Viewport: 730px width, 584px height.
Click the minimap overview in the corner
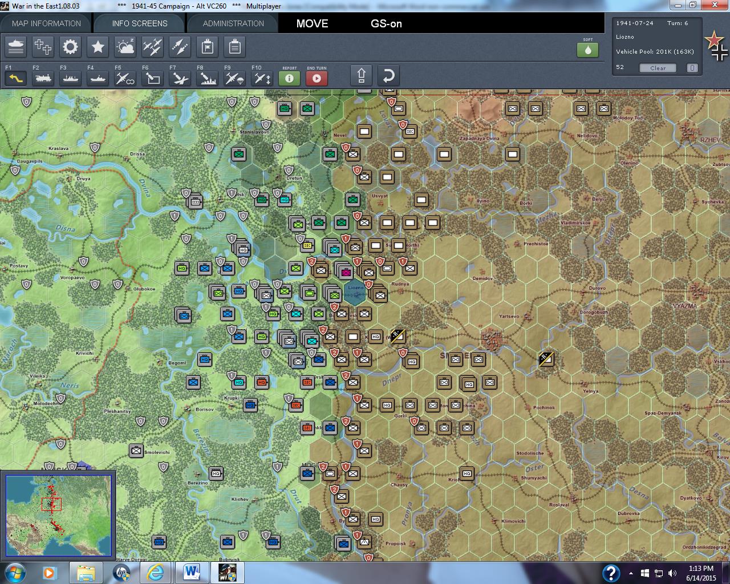59,515
